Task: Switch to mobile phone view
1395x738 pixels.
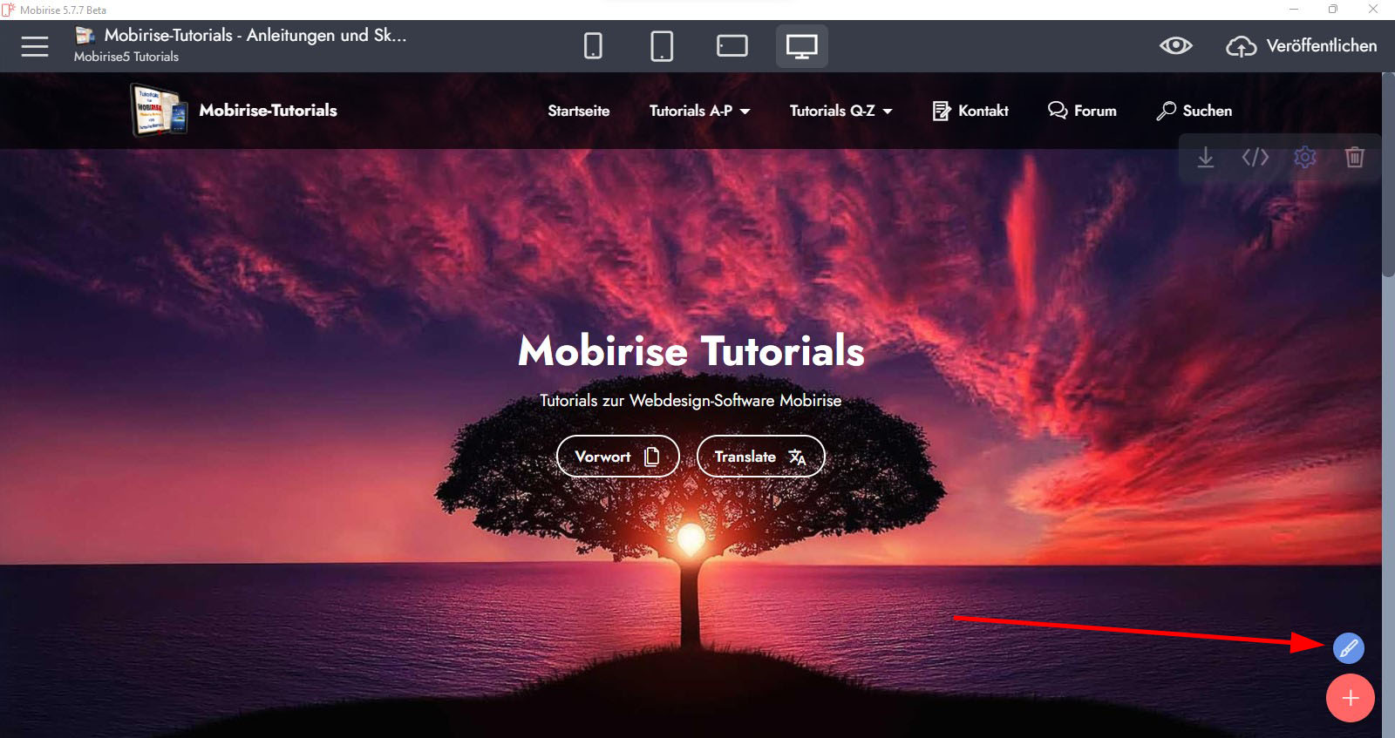Action: tap(593, 45)
